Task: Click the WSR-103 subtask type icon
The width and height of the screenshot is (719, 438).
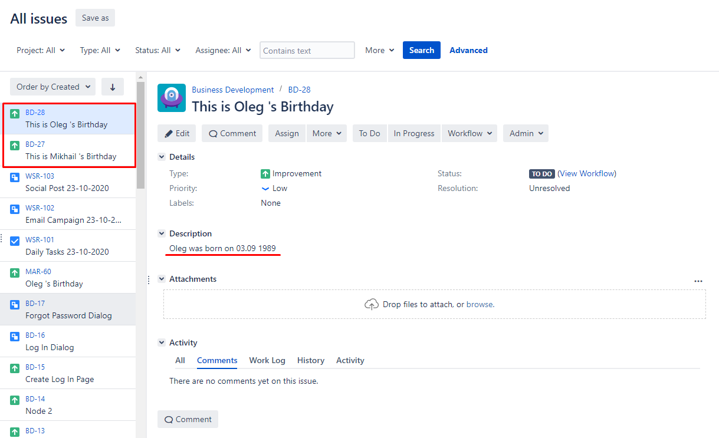Action: coord(15,177)
